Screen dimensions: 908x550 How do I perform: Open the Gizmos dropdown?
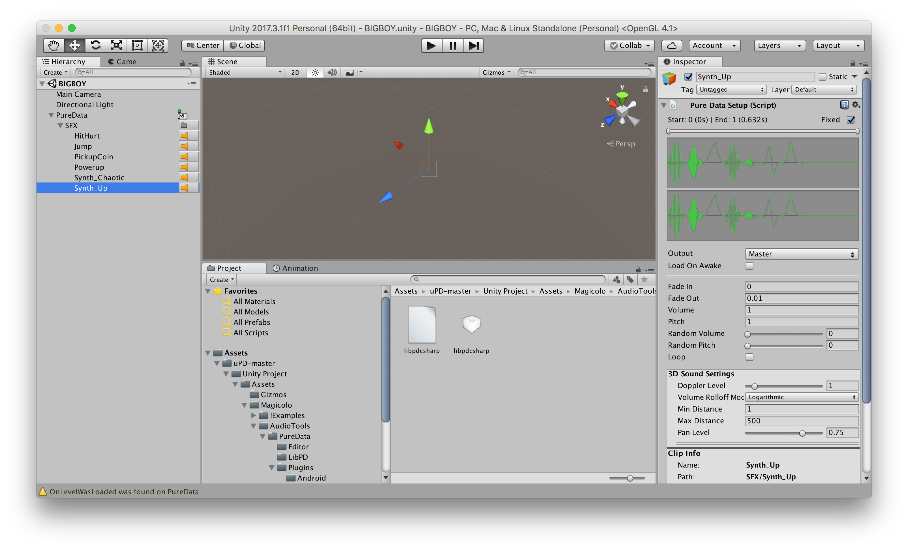coord(496,73)
